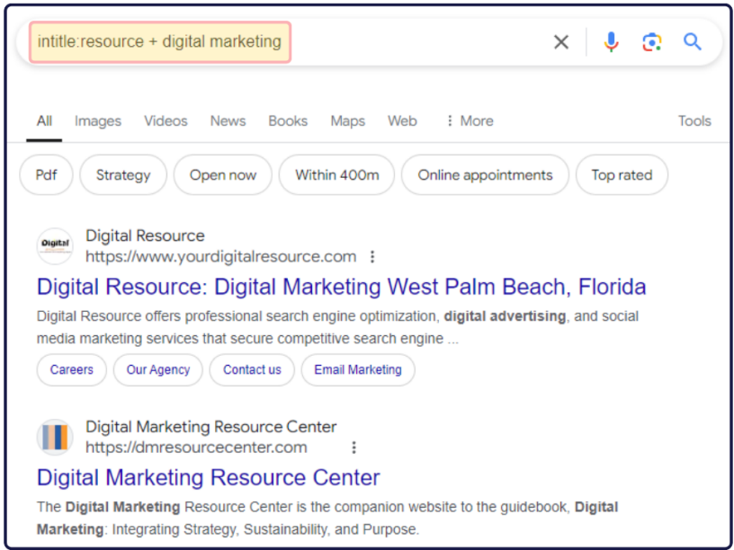The width and height of the screenshot is (734, 550).
Task: Switch to the Web tab
Action: 402,121
